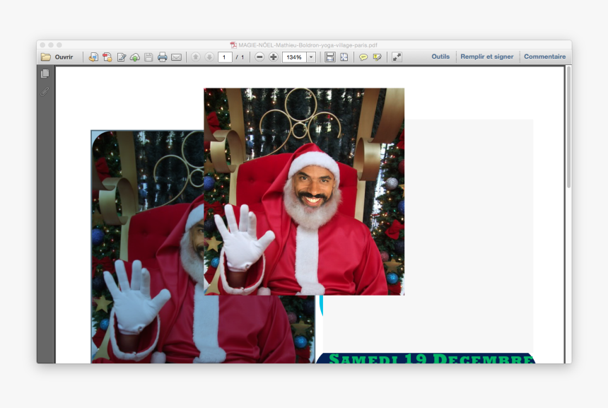Open the attachments paperclip panel
The width and height of the screenshot is (608, 408).
[x=45, y=91]
